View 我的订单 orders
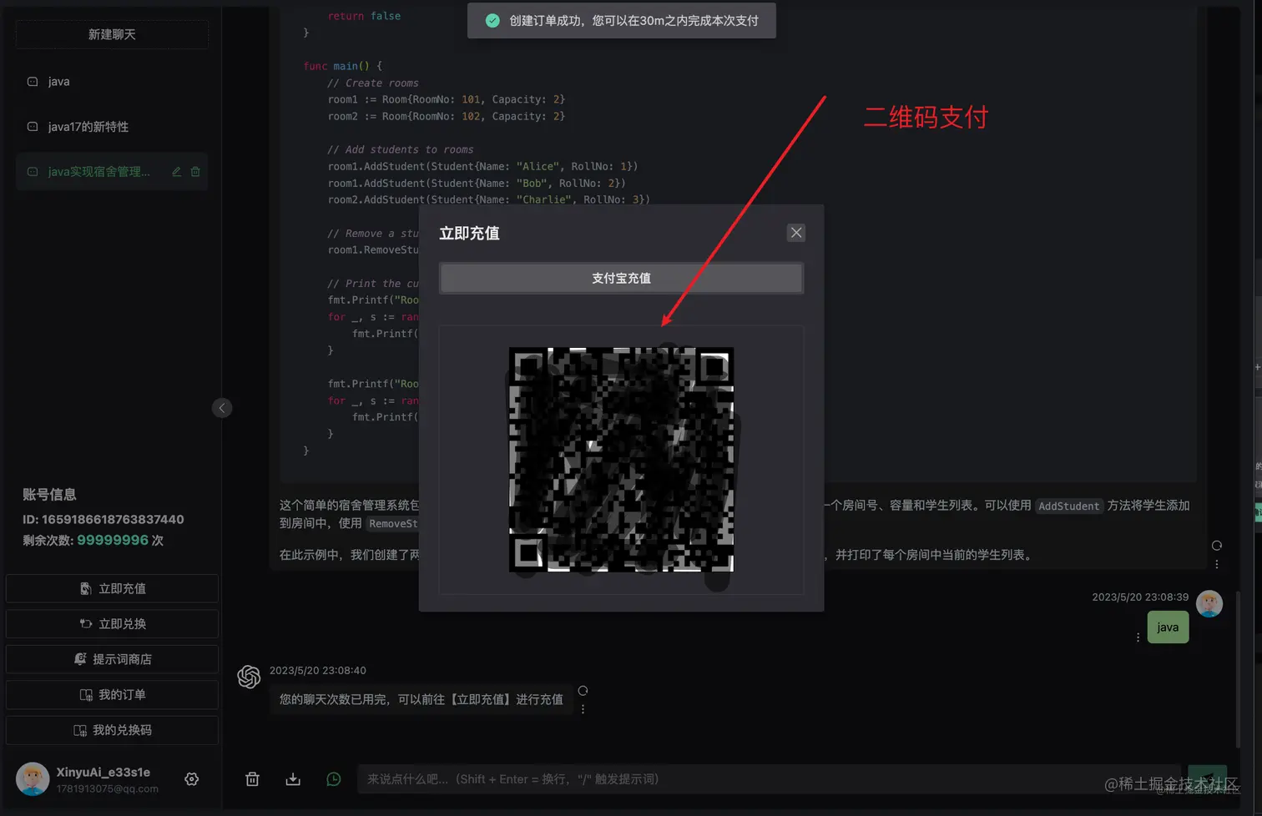Viewport: 1262px width, 816px height. point(112,694)
